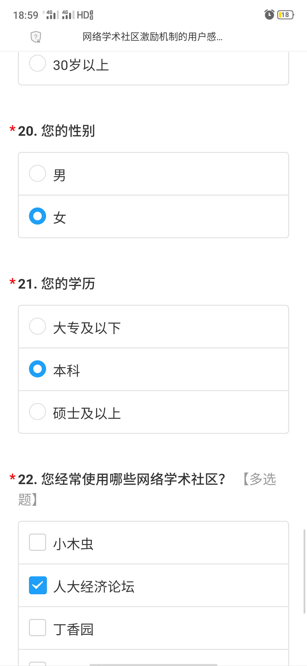The image size is (307, 666).
Task: Pick 大专及以下 for education
Action: coord(38,326)
